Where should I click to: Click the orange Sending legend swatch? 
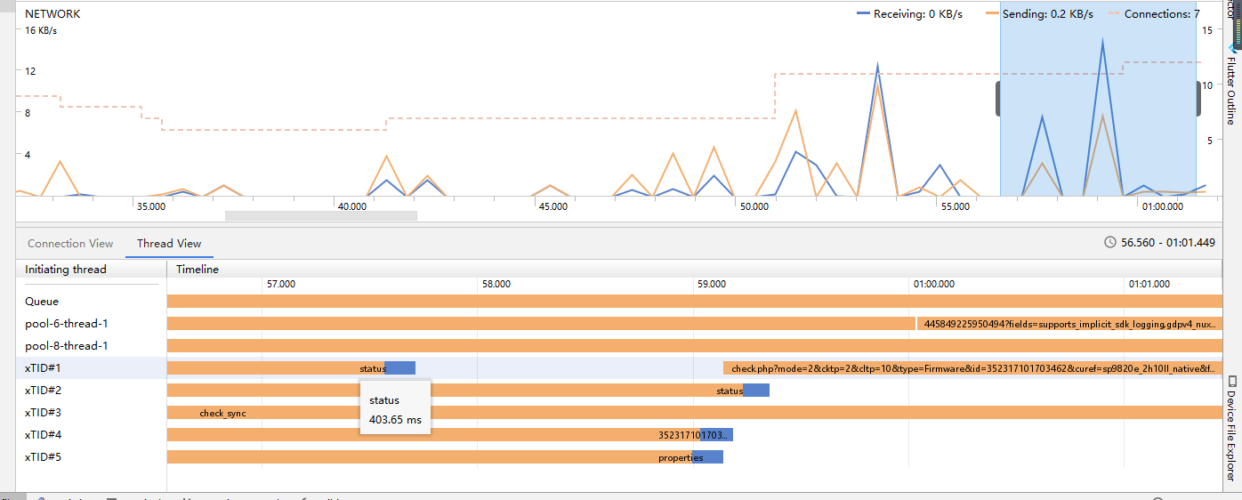point(991,14)
